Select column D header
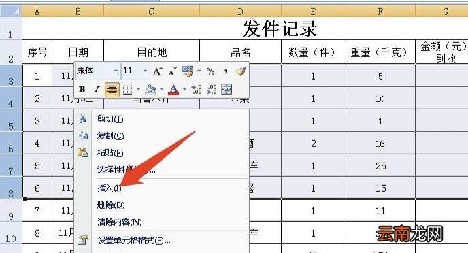468x253 pixels. [240, 12]
